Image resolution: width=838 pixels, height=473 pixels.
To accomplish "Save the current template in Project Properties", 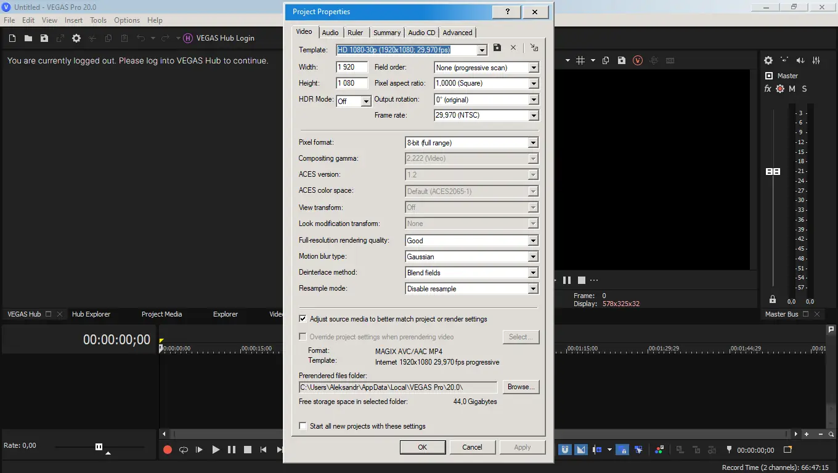I will [x=497, y=47].
